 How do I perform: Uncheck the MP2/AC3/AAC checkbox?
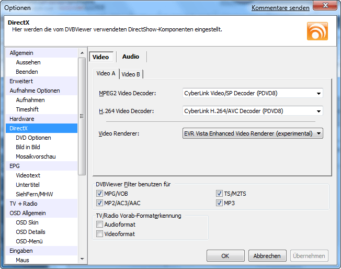click(99, 203)
